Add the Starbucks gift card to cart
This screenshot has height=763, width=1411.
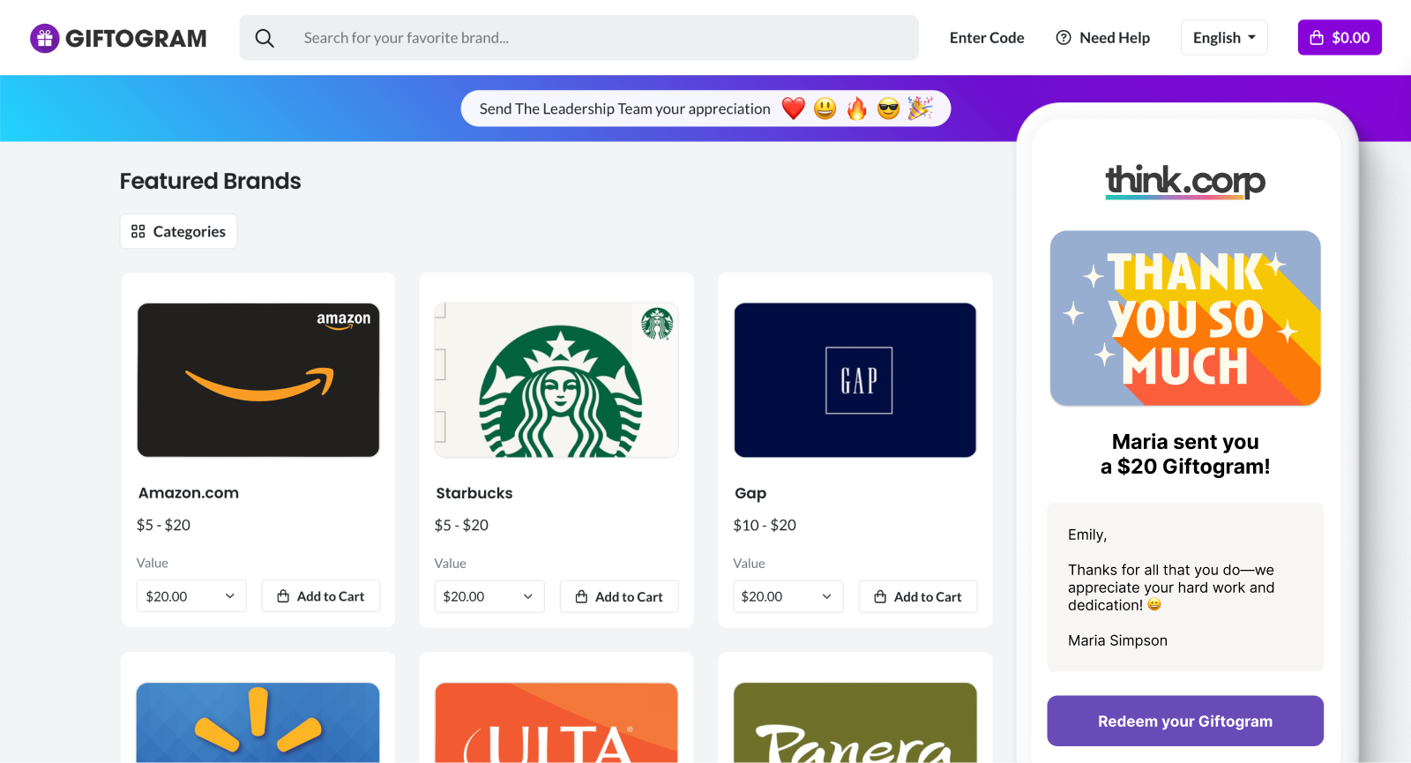pyautogui.click(x=619, y=596)
